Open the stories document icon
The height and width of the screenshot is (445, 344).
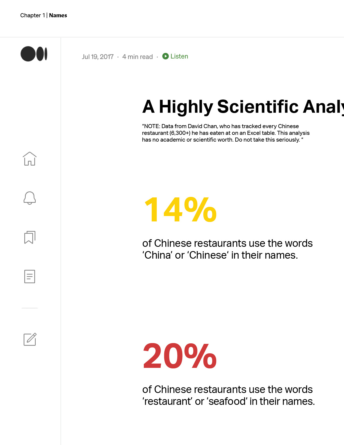coord(30,276)
